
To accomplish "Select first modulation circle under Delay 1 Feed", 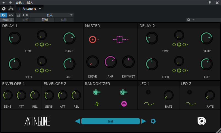I will tap(37, 71).
